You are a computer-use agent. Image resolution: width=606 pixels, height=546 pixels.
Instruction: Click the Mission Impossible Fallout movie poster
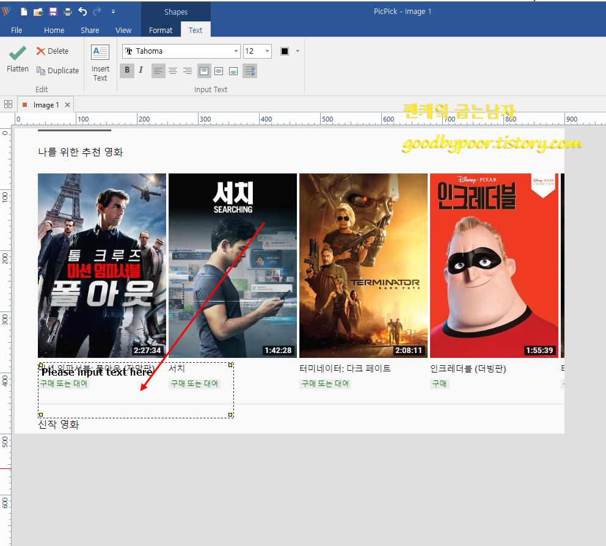point(102,265)
